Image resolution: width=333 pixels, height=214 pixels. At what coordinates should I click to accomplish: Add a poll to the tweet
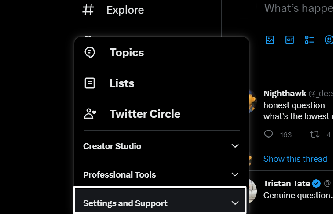tap(309, 40)
